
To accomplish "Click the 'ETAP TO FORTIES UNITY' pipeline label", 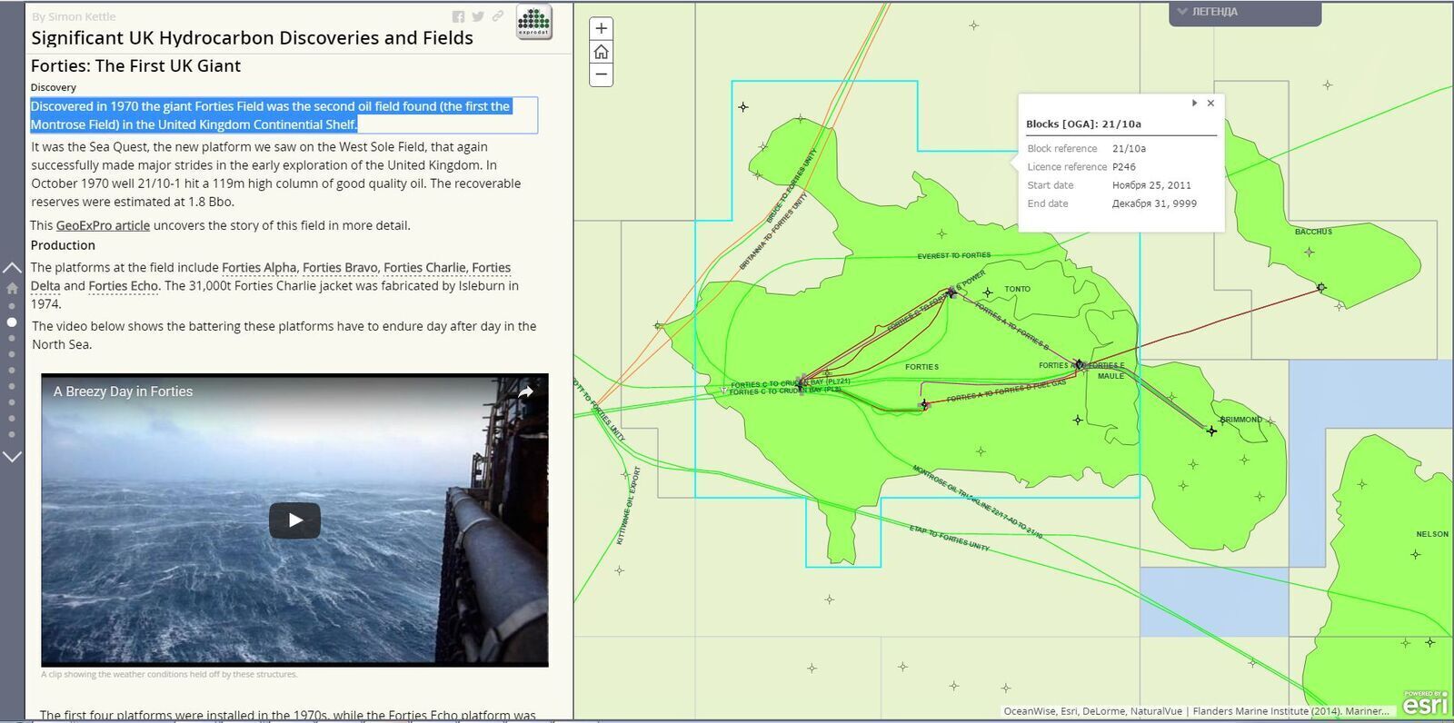I will point(950,538).
